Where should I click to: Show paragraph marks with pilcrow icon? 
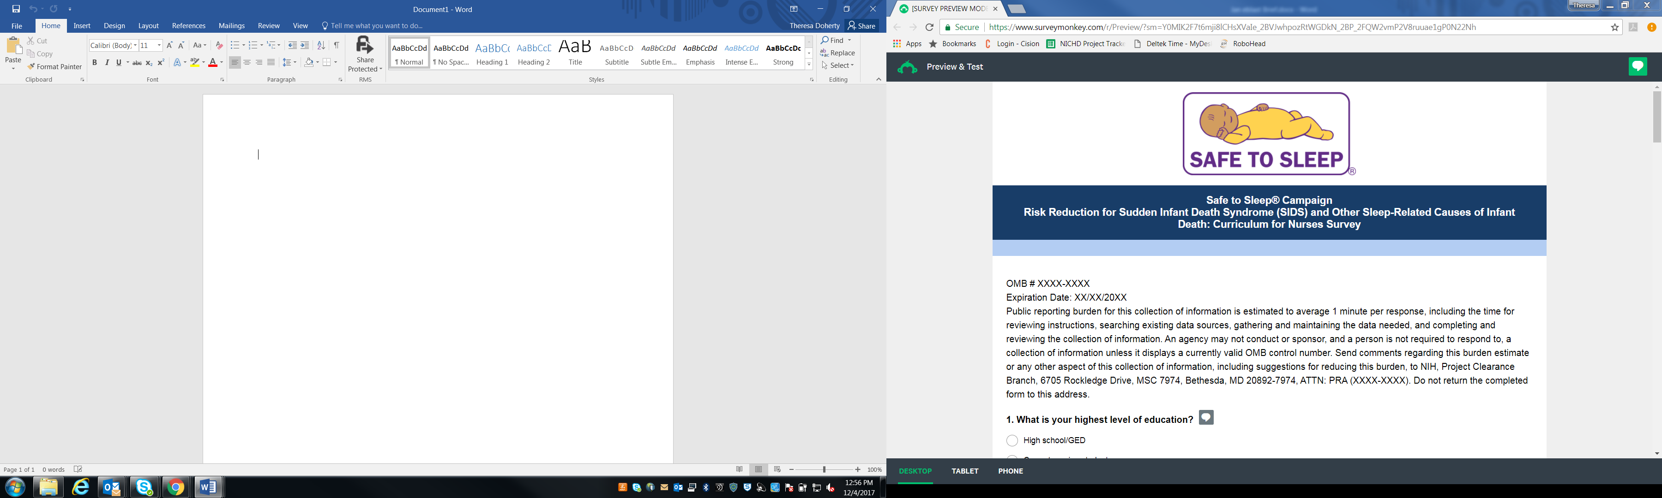click(336, 45)
